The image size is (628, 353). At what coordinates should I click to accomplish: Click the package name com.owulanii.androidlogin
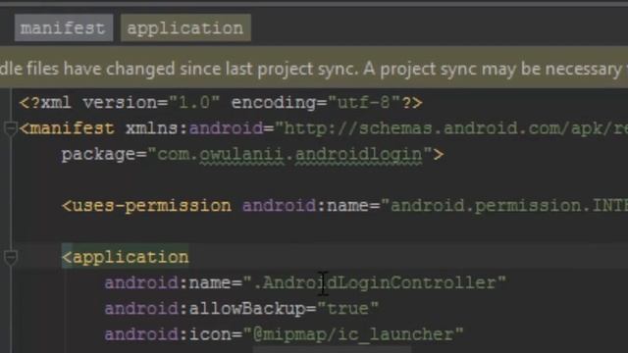pos(290,155)
